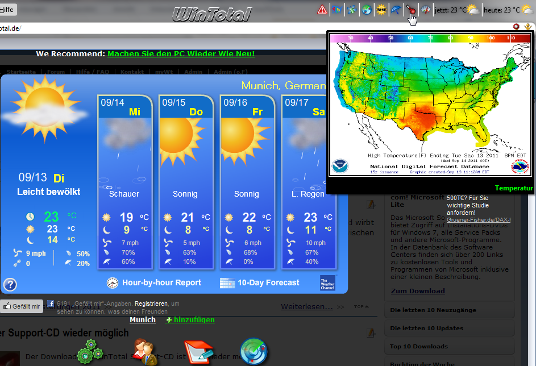Click the 'Munich, German' location title

tap(284, 85)
